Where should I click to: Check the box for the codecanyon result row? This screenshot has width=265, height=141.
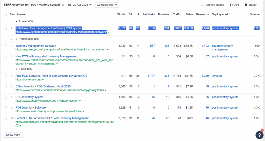click(5, 118)
